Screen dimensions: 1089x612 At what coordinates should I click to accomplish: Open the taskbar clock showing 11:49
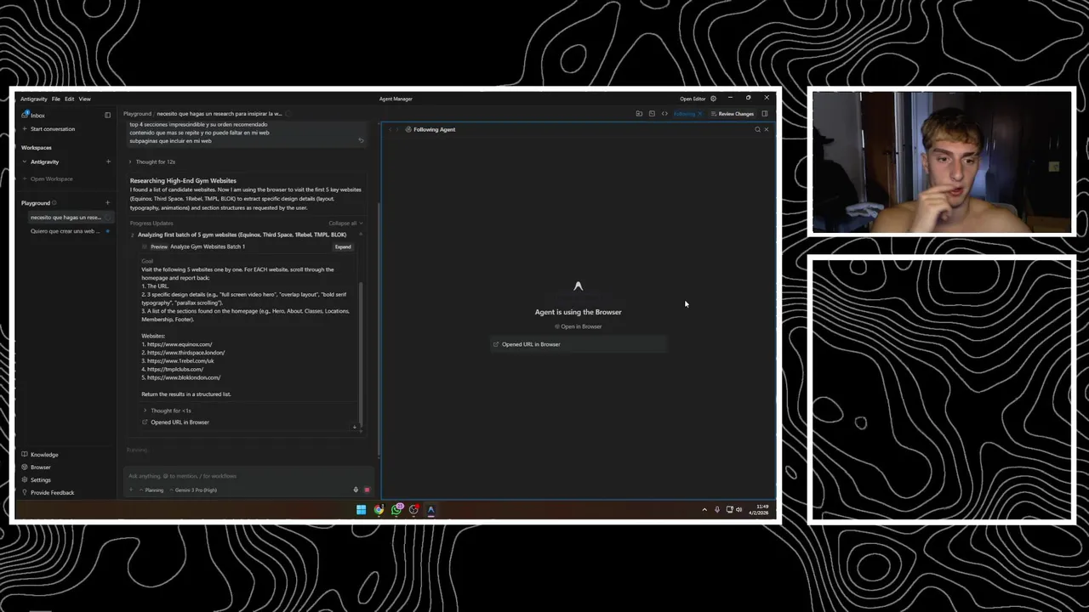point(759,510)
